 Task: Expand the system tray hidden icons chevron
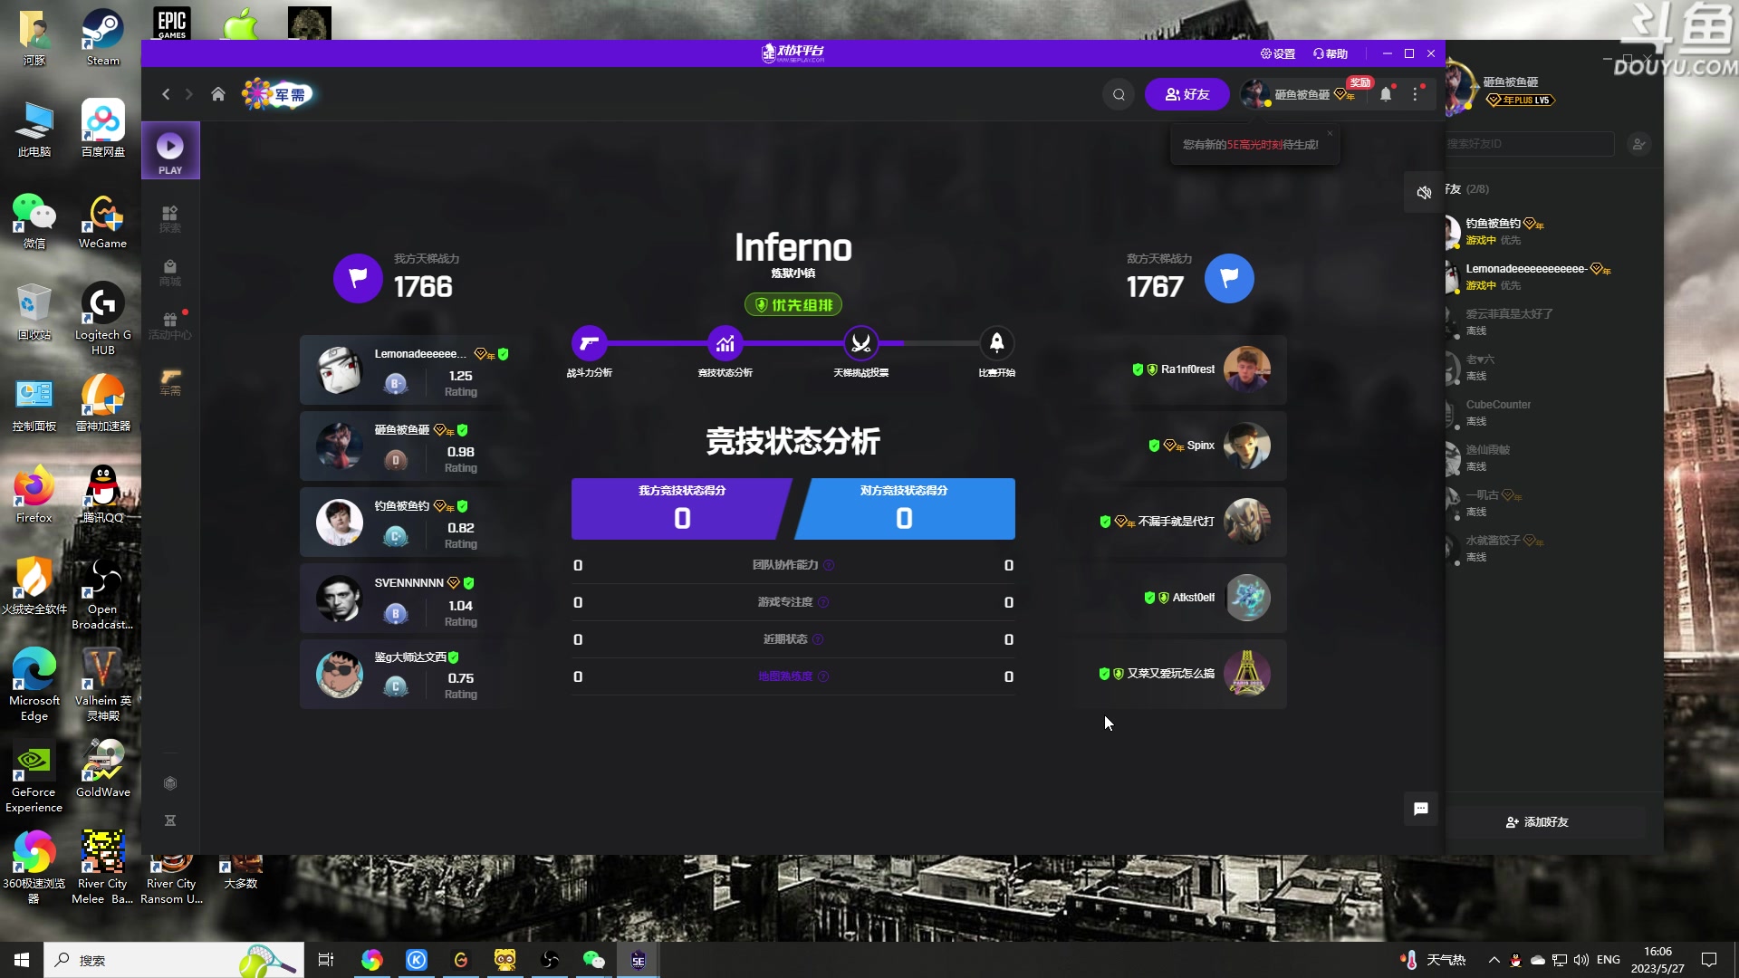[1494, 960]
